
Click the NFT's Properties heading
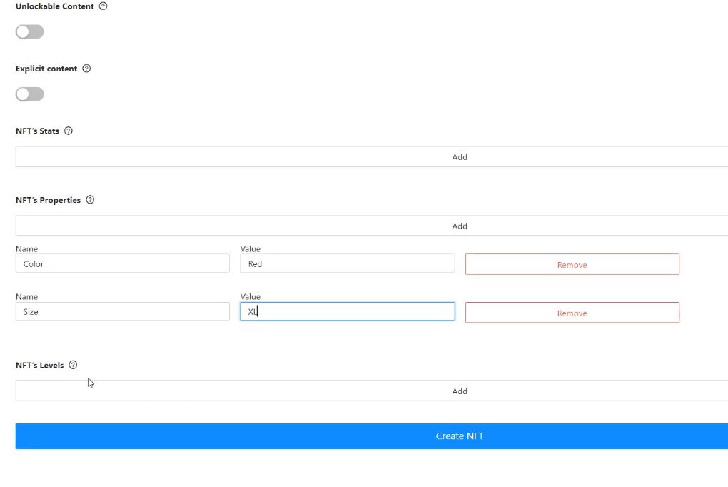tap(49, 200)
